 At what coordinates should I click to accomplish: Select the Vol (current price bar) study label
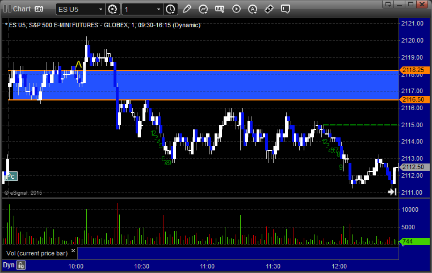coord(37,253)
